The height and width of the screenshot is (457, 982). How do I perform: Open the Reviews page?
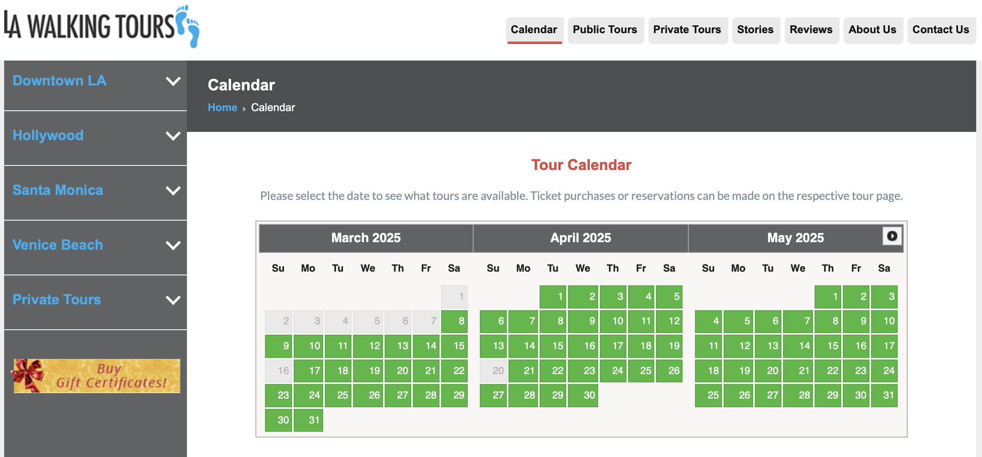pyautogui.click(x=811, y=30)
